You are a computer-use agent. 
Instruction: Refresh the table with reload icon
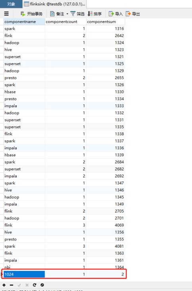pos(34,285)
